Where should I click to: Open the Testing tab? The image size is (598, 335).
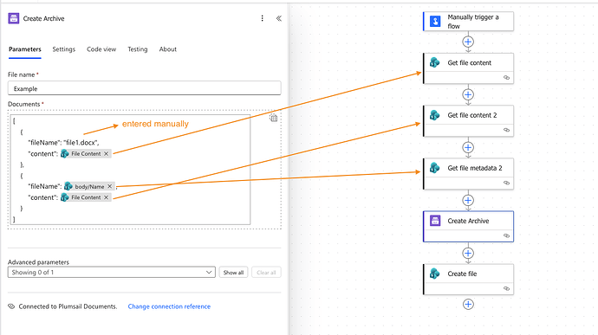pos(137,49)
